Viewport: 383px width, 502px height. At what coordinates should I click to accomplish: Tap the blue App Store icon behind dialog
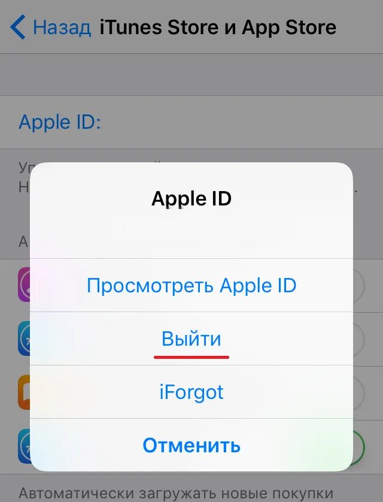click(24, 338)
